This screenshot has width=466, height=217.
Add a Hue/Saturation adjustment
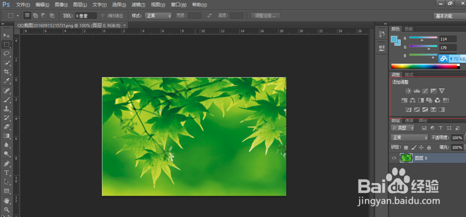click(x=404, y=100)
